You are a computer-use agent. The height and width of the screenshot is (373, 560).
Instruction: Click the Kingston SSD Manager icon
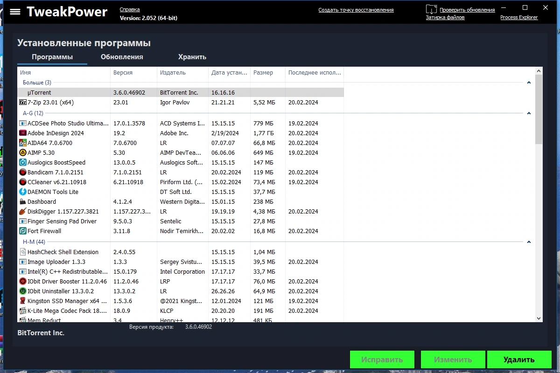(x=23, y=301)
